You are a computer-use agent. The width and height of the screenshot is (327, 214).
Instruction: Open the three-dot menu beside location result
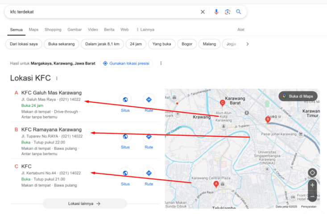click(161, 63)
